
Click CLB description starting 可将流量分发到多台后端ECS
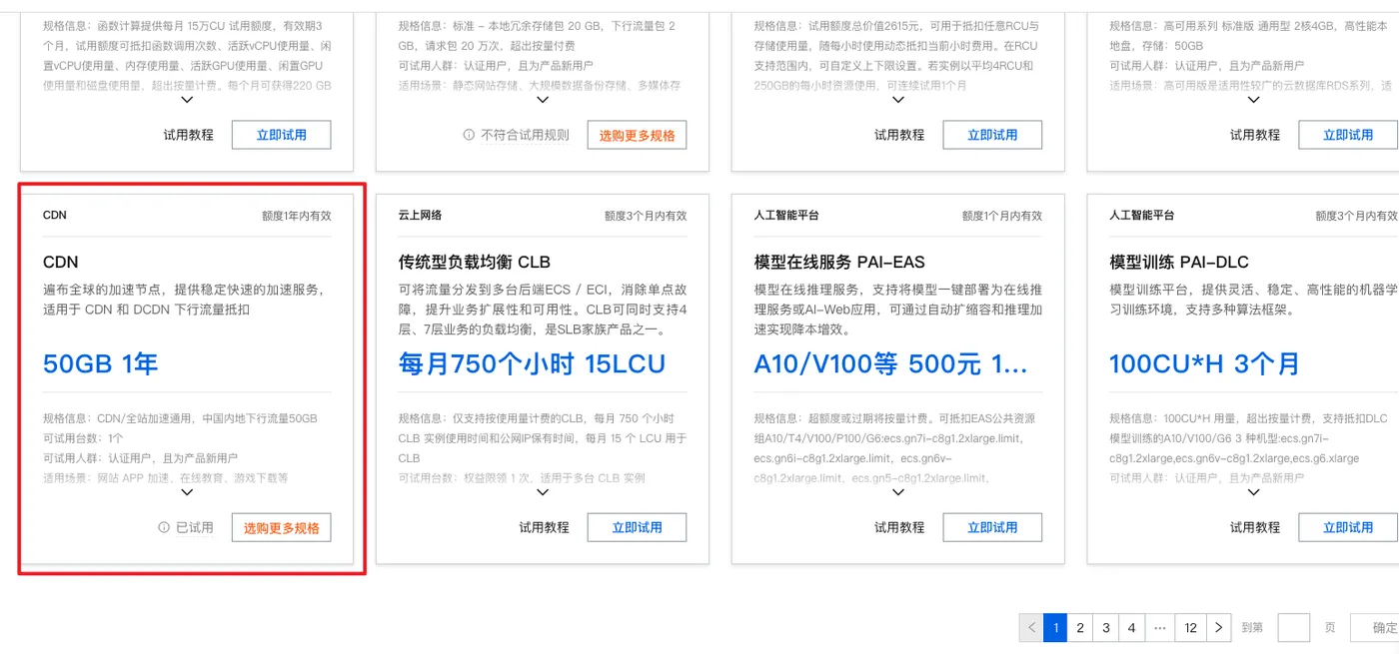tap(543, 310)
